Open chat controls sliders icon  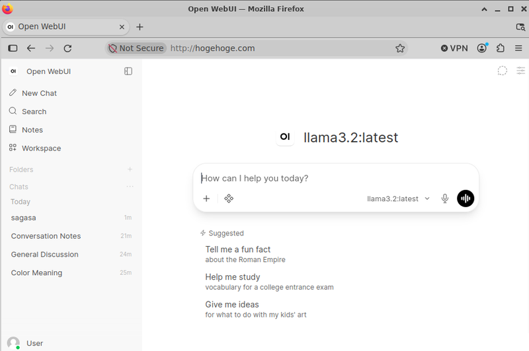point(521,71)
